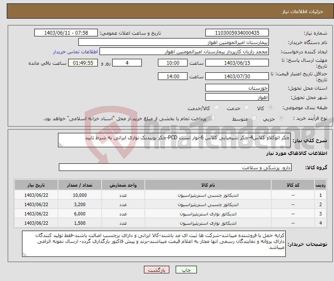Viewport: 334px width, 281px height.
Task: Click the response deadline date 1403/06/15
Action: point(237,63)
